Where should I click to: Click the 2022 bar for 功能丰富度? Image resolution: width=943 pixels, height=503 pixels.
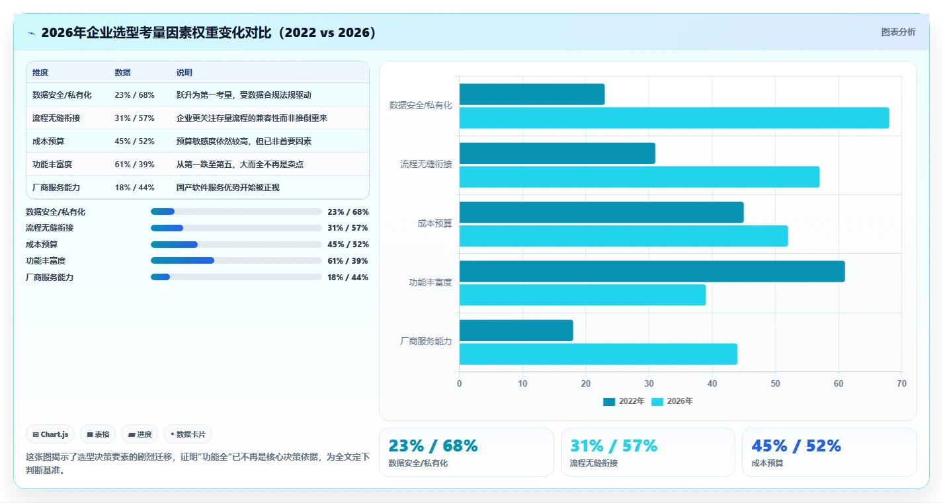pyautogui.click(x=652, y=272)
